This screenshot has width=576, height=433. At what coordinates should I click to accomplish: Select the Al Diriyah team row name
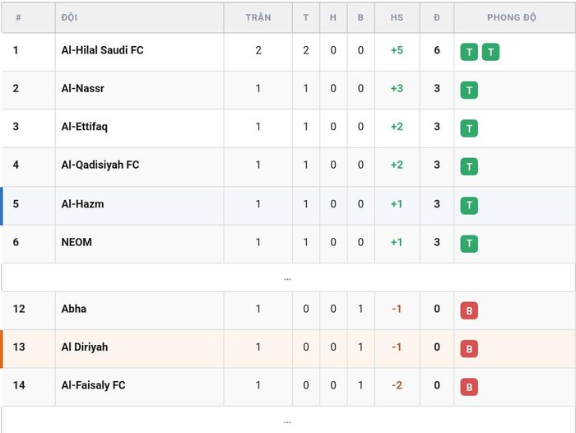85,347
